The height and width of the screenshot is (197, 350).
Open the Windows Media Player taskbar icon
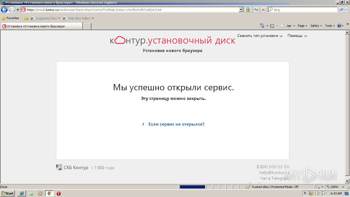click(40, 193)
